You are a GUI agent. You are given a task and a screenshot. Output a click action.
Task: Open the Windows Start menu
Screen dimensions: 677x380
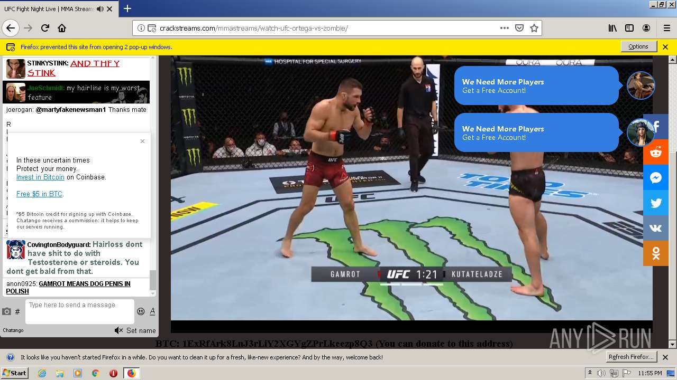click(14, 373)
